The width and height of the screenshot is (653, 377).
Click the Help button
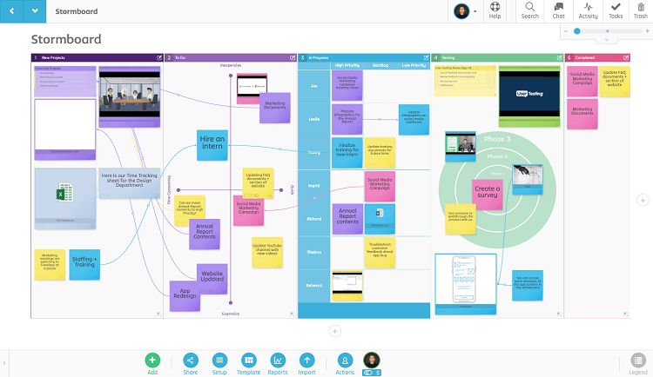click(x=495, y=10)
